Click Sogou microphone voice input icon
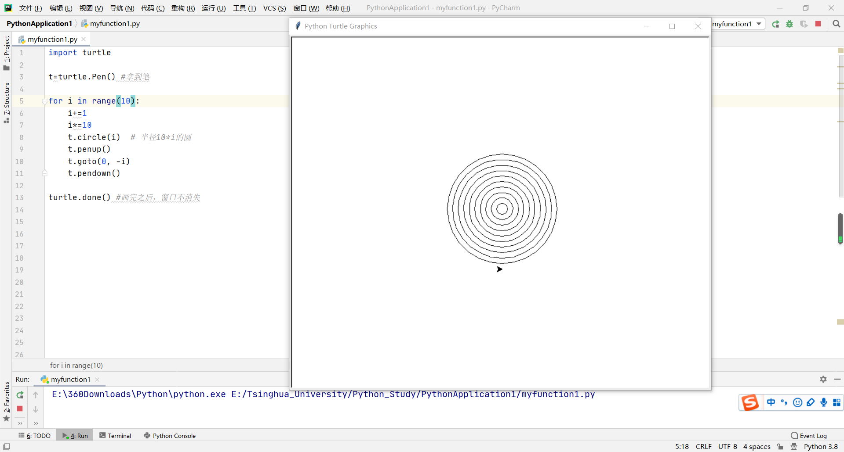 coord(824,402)
